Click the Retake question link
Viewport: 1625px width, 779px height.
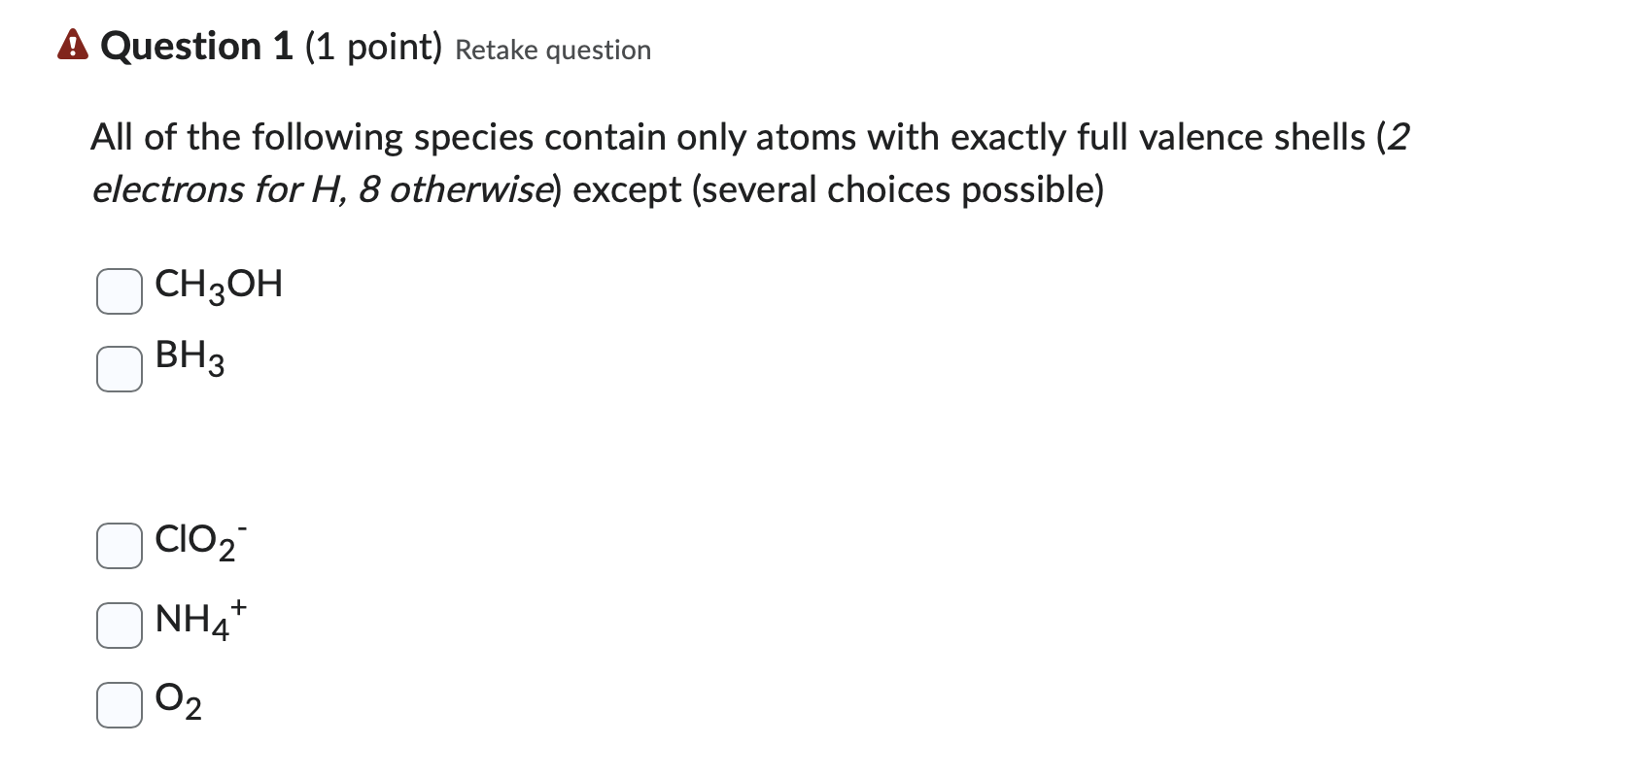(x=551, y=50)
